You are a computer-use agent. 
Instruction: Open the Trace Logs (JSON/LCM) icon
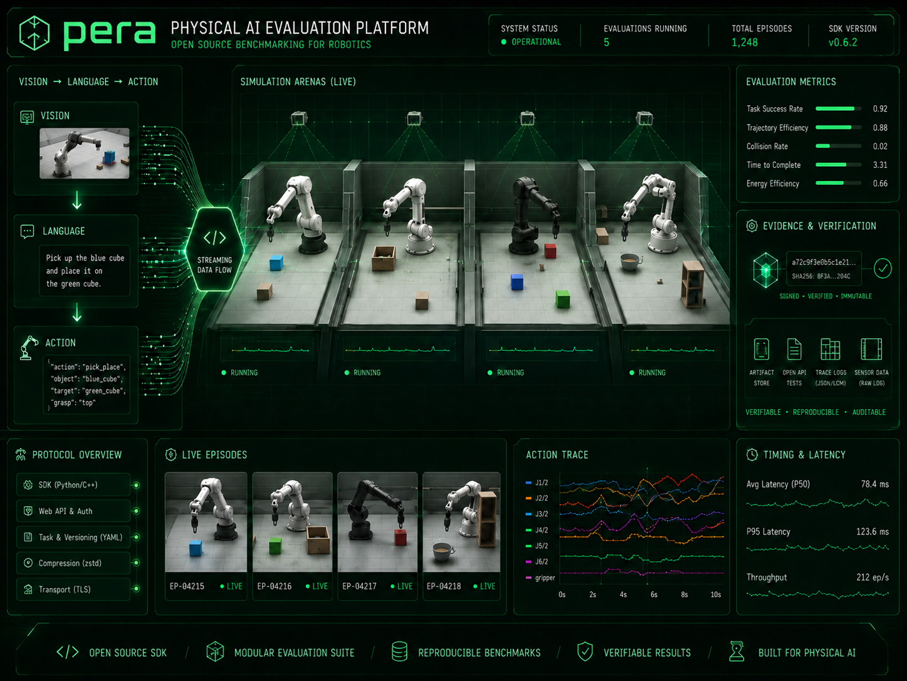tap(831, 350)
